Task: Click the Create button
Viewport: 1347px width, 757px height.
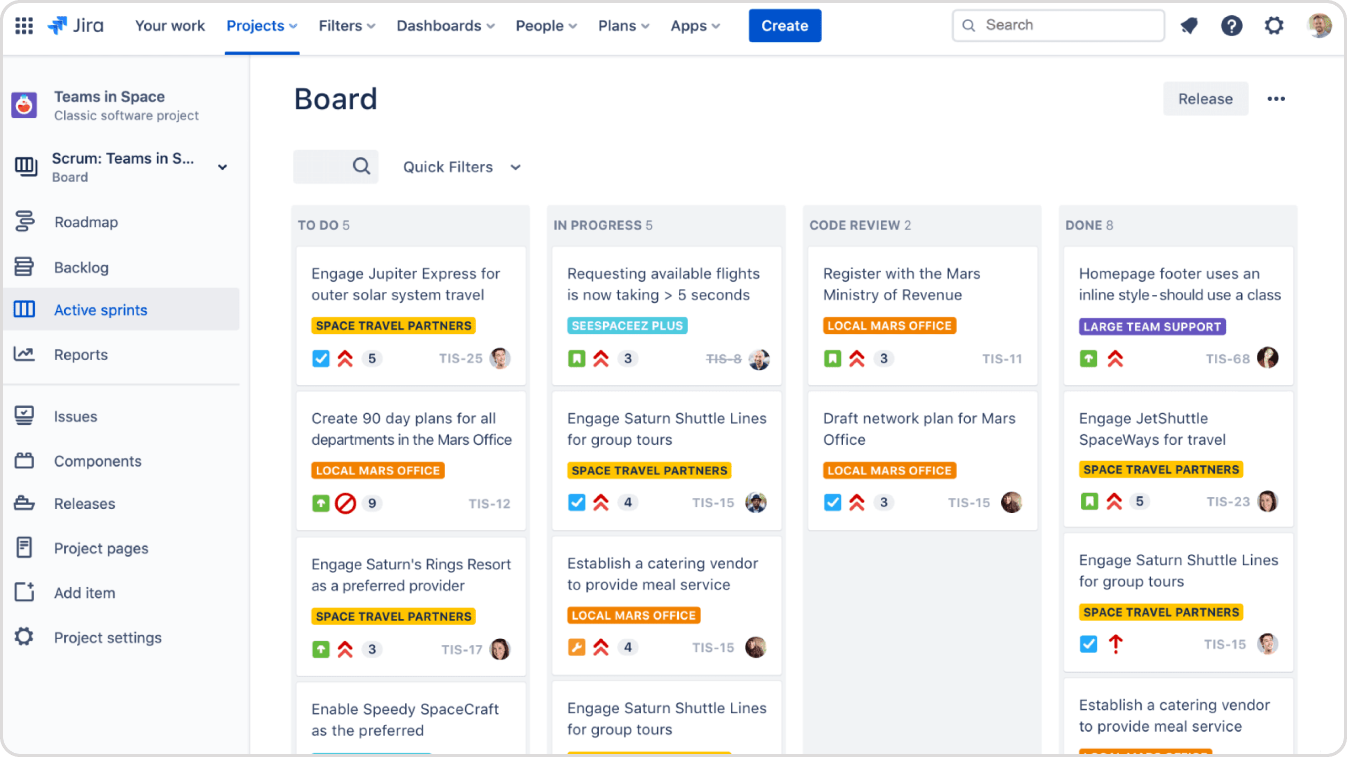Action: click(x=785, y=25)
